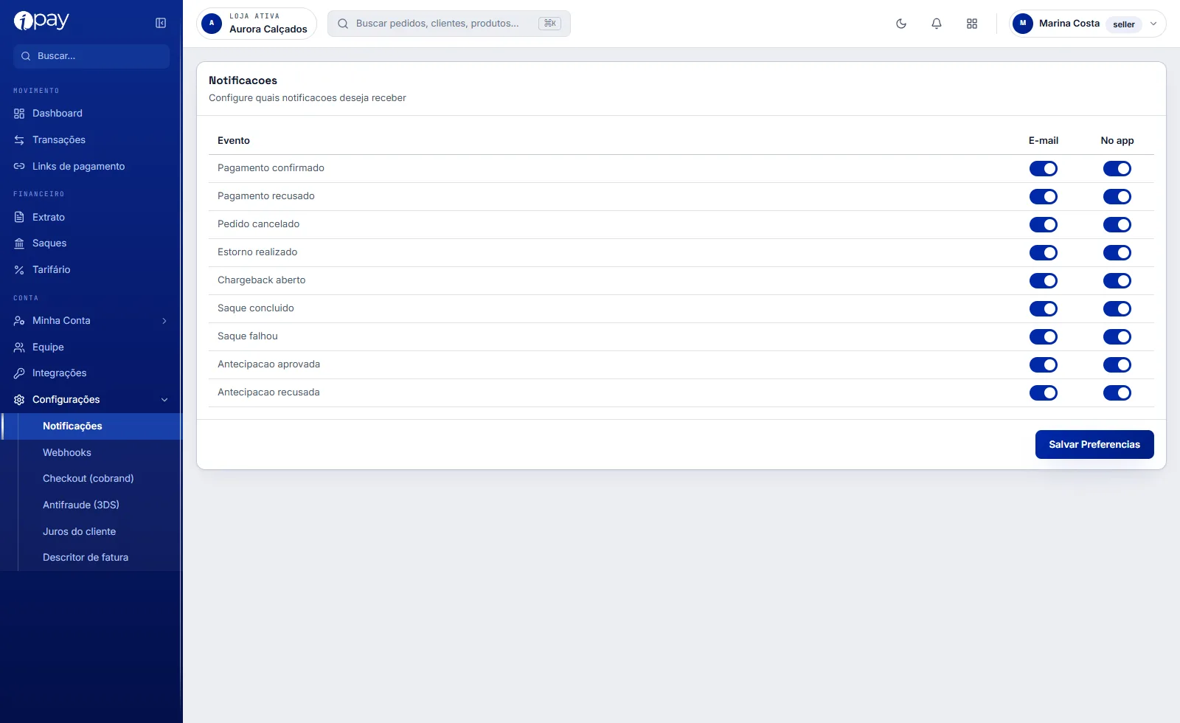The width and height of the screenshot is (1180, 723).
Task: Turn off e-mail for Pedido cancelado
Action: [1044, 225]
